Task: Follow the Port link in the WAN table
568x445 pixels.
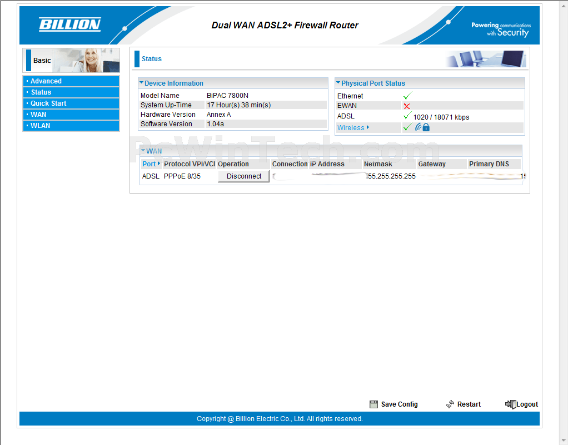Action: coord(149,164)
